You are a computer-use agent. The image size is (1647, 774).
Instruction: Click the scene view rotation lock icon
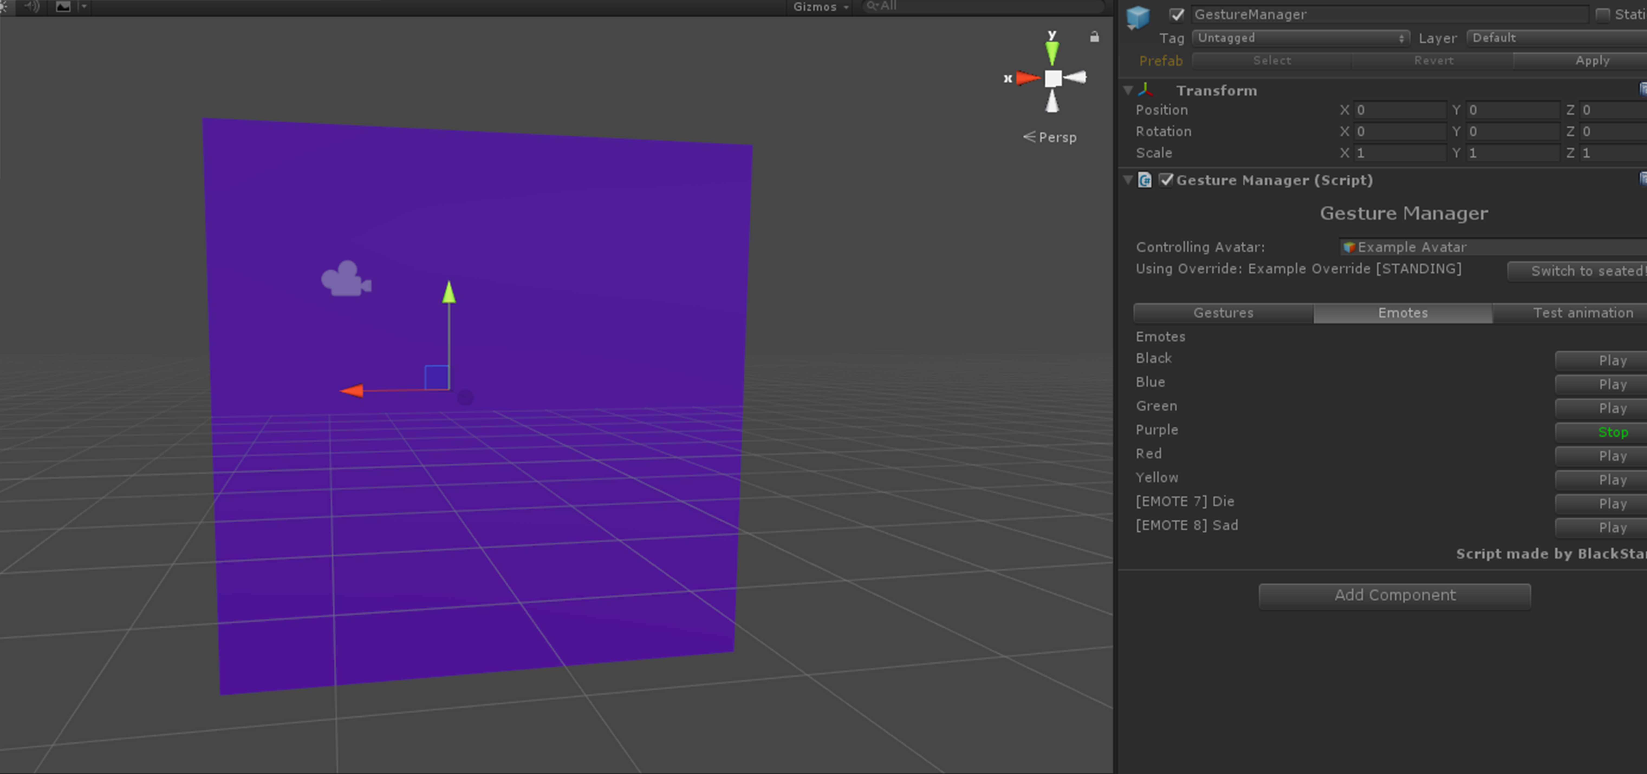(x=1094, y=37)
